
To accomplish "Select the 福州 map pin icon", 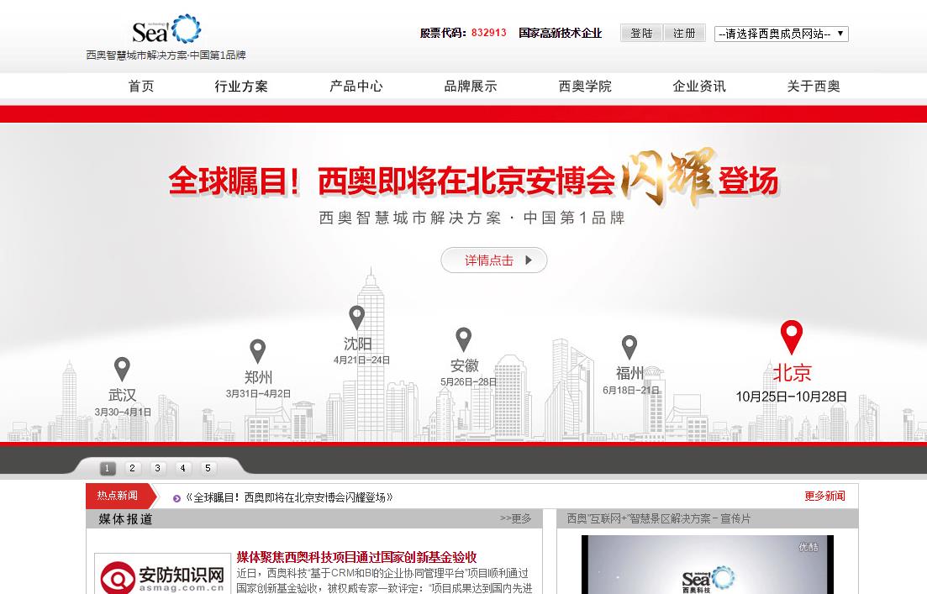I will [629, 348].
